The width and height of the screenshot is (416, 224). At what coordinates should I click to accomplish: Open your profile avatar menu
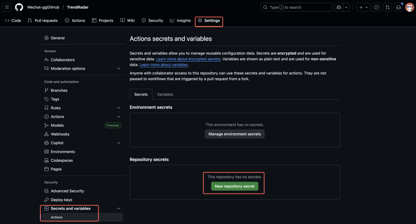(409, 7)
